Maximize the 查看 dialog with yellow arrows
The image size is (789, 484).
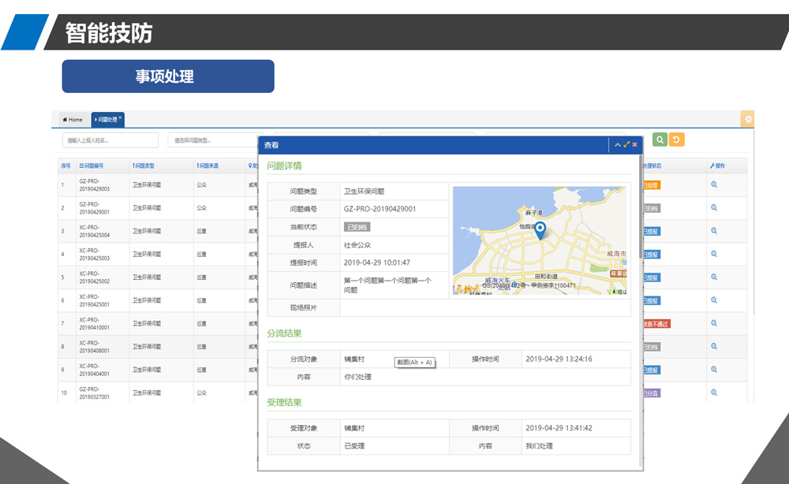pos(626,145)
